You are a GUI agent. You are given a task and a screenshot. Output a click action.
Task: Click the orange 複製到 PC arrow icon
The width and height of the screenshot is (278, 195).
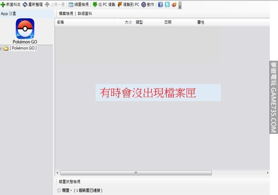[120, 5]
